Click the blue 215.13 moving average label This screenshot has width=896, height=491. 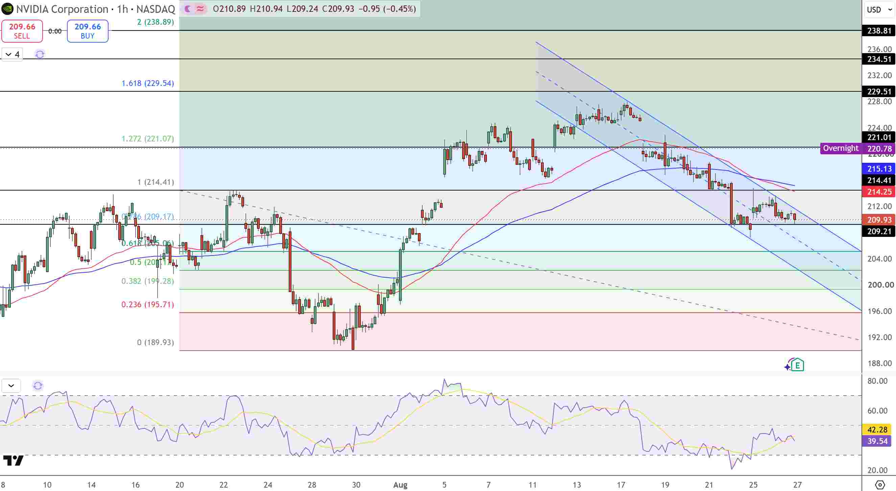pos(879,169)
